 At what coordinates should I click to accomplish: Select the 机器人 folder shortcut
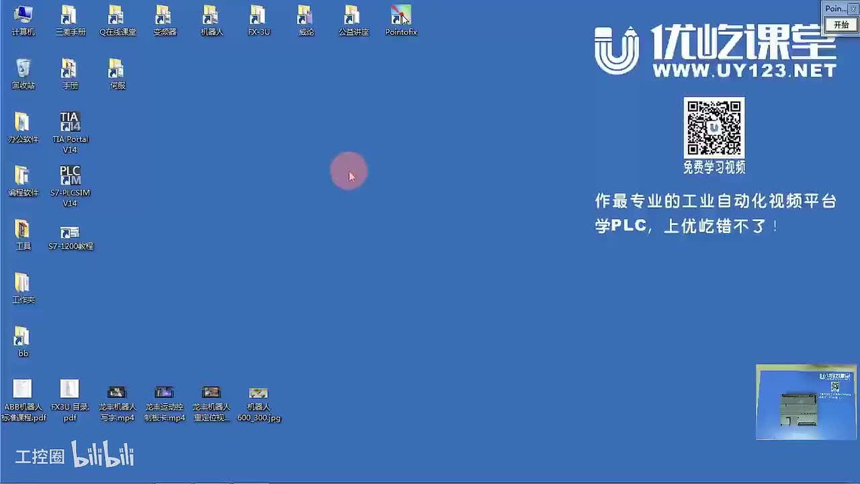212,20
